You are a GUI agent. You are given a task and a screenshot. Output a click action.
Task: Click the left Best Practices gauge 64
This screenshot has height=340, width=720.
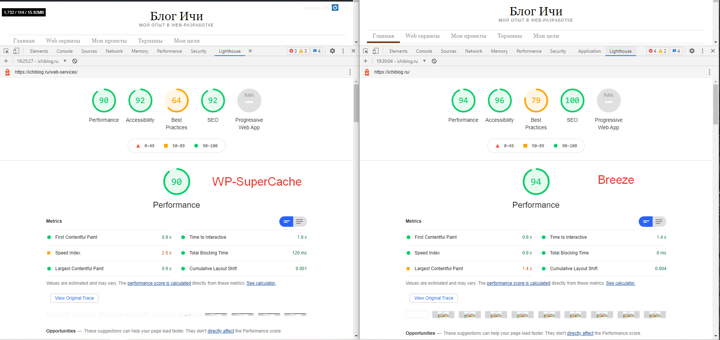pos(176,101)
